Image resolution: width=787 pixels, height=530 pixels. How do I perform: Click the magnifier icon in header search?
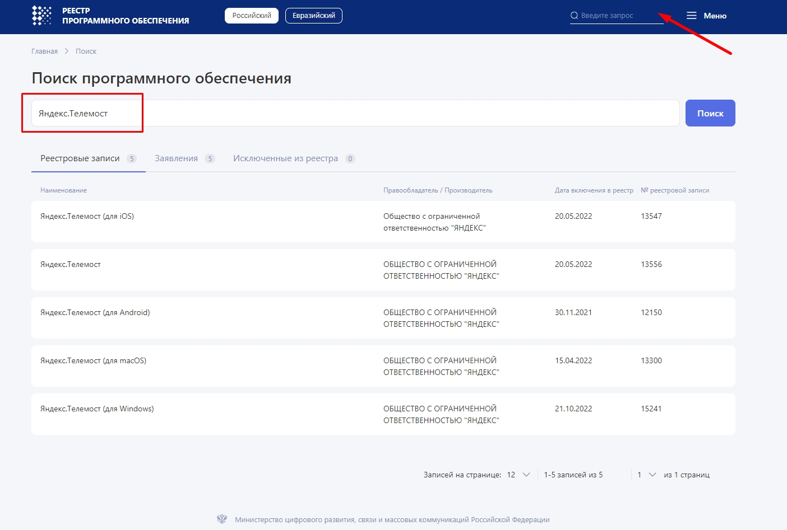(x=574, y=16)
